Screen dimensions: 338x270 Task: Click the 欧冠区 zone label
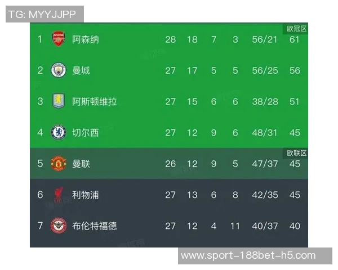[x=296, y=29]
